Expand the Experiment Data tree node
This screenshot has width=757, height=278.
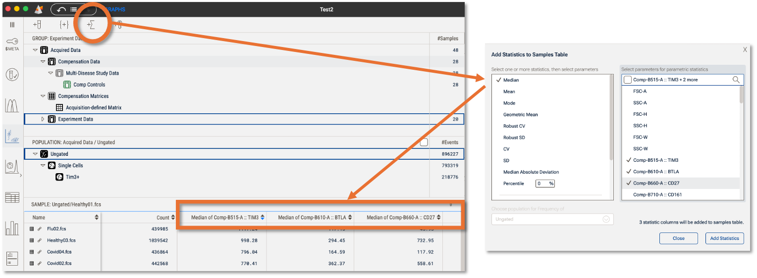tap(43, 119)
